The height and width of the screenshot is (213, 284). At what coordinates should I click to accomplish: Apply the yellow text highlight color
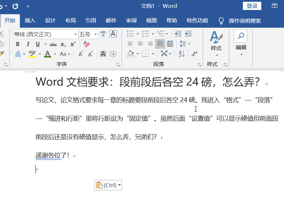32,54
